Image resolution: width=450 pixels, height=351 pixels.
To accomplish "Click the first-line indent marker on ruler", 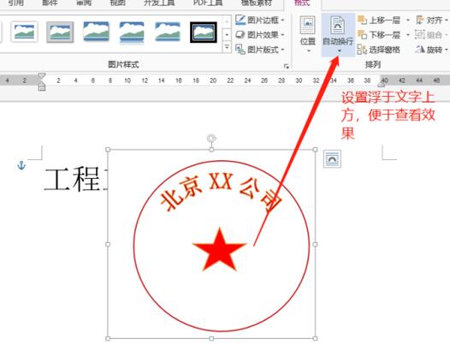I will tap(42, 76).
